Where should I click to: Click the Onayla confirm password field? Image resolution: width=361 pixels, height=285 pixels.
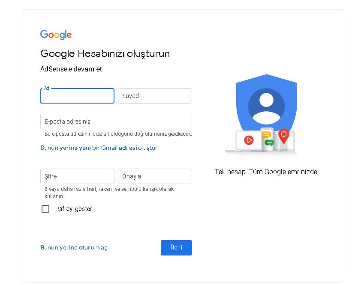point(154,176)
